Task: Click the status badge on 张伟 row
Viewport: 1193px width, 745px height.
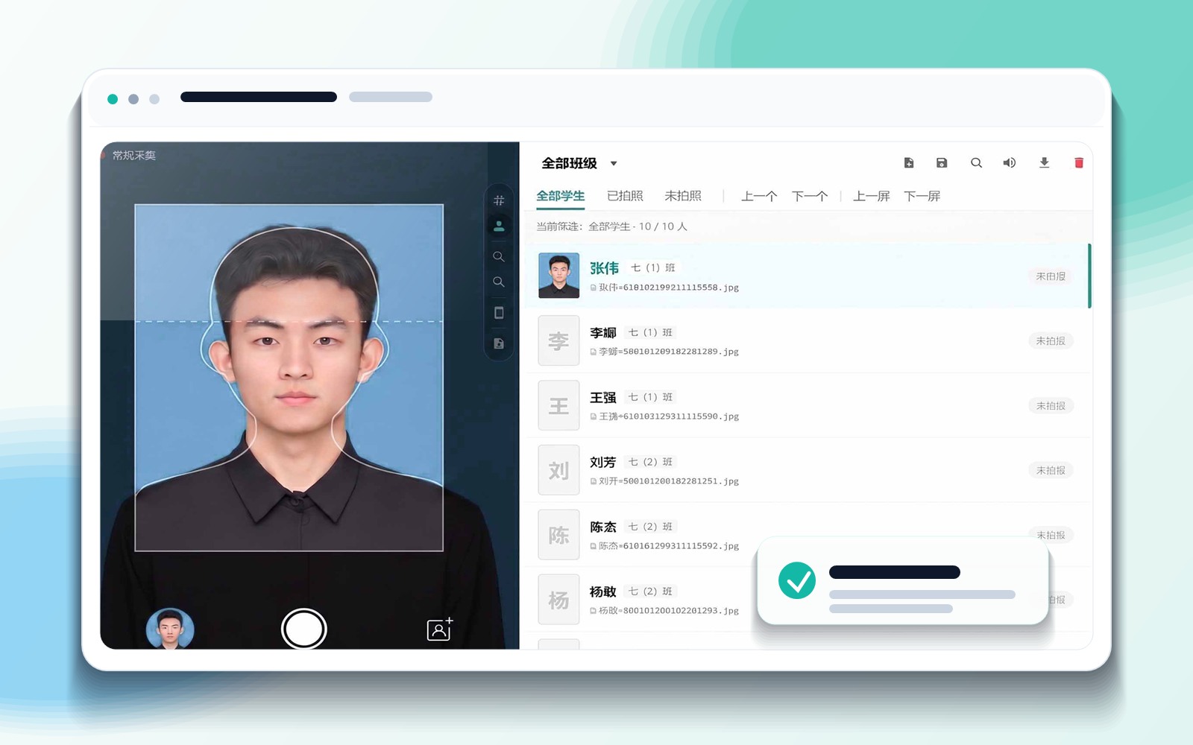Action: [1051, 276]
